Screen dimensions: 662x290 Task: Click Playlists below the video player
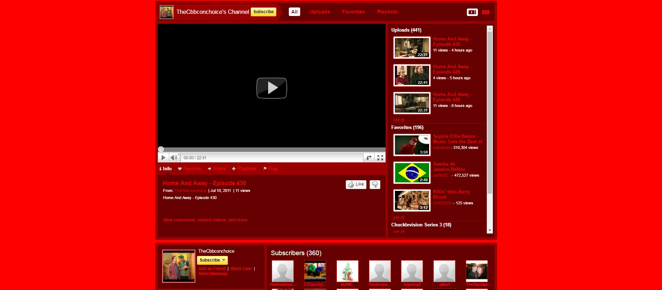click(244, 169)
